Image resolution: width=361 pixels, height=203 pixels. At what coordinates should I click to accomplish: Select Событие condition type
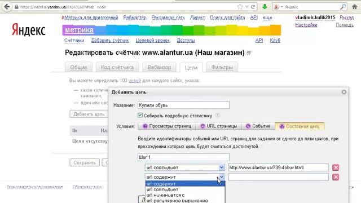[x=258, y=126]
